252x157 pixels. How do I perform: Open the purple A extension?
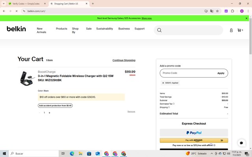(x=226, y=11)
